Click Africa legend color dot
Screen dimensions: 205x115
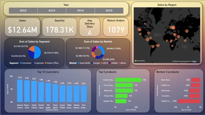point(119,63)
